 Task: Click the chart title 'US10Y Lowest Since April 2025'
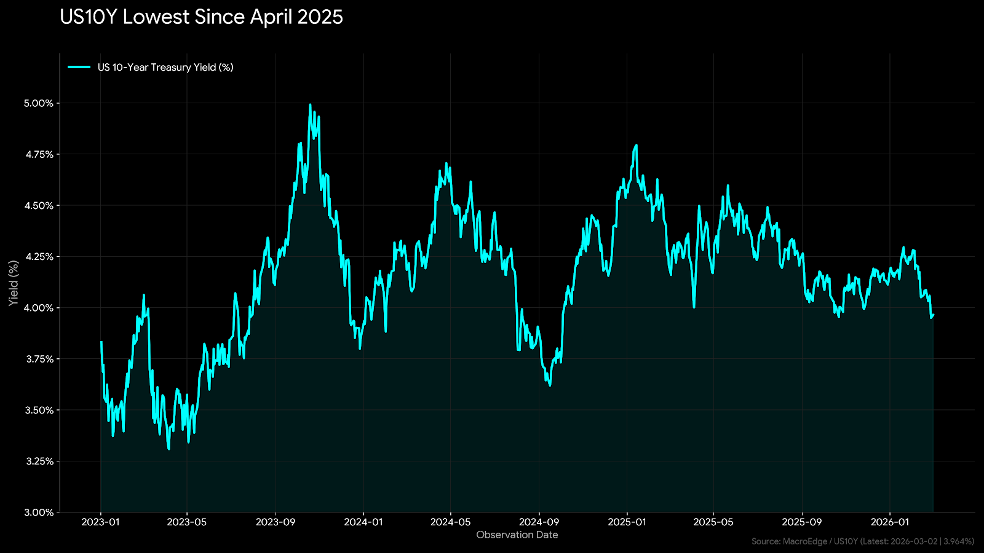(201, 17)
